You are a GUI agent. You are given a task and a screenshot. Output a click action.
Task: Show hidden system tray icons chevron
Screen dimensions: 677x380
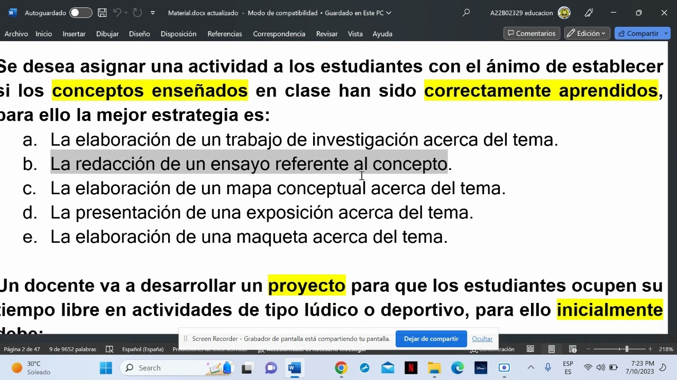(531, 368)
